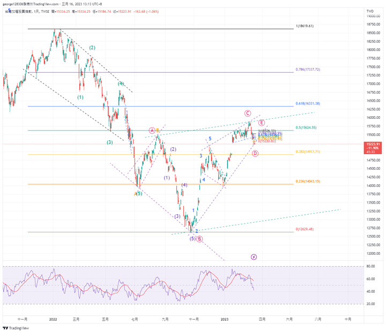Select the green (3) wave label
Image resolution: width=386 pixels, height=333 pixels.
point(109,142)
